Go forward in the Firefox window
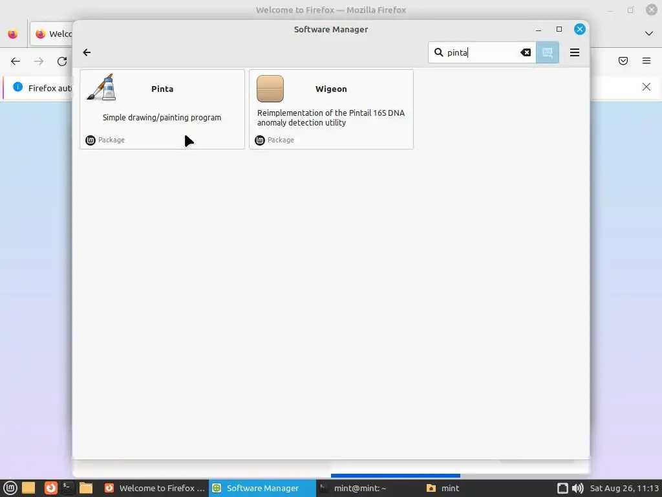 coord(39,61)
